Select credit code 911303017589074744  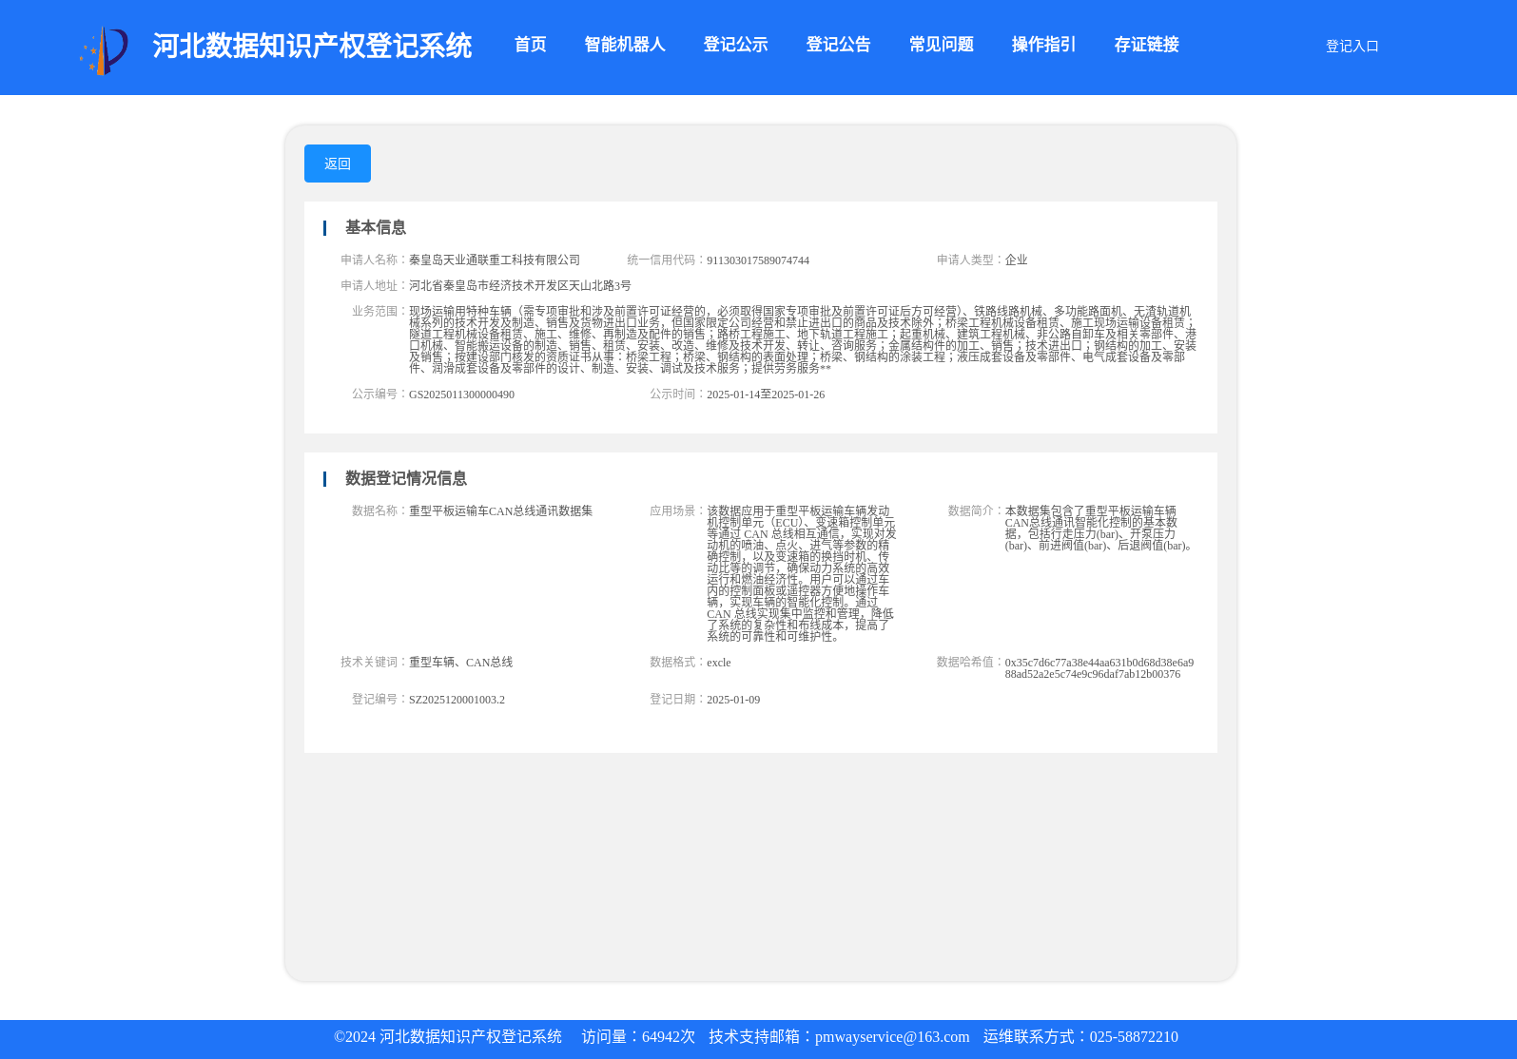click(x=758, y=260)
